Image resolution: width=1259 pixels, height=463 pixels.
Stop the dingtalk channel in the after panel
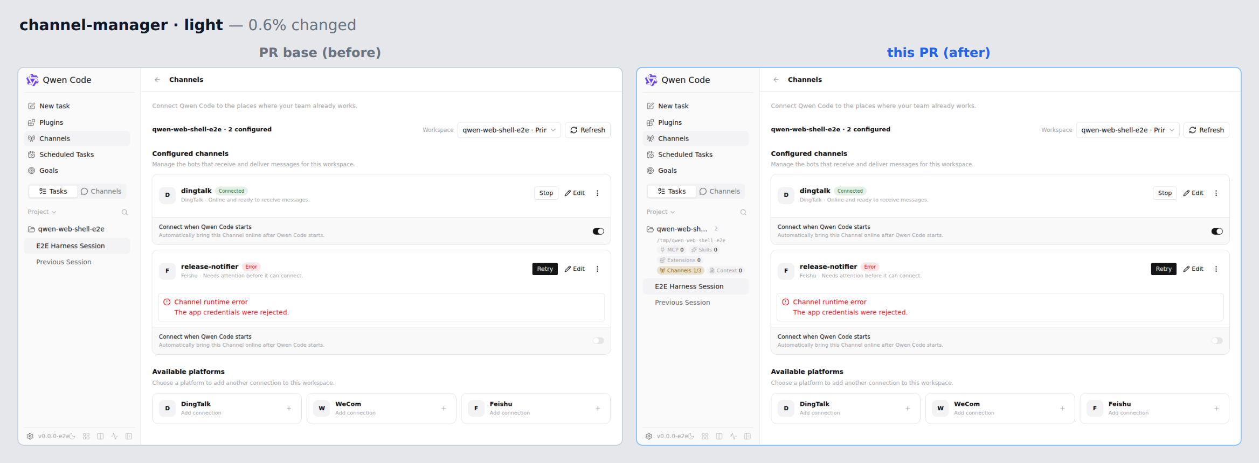tap(1165, 193)
